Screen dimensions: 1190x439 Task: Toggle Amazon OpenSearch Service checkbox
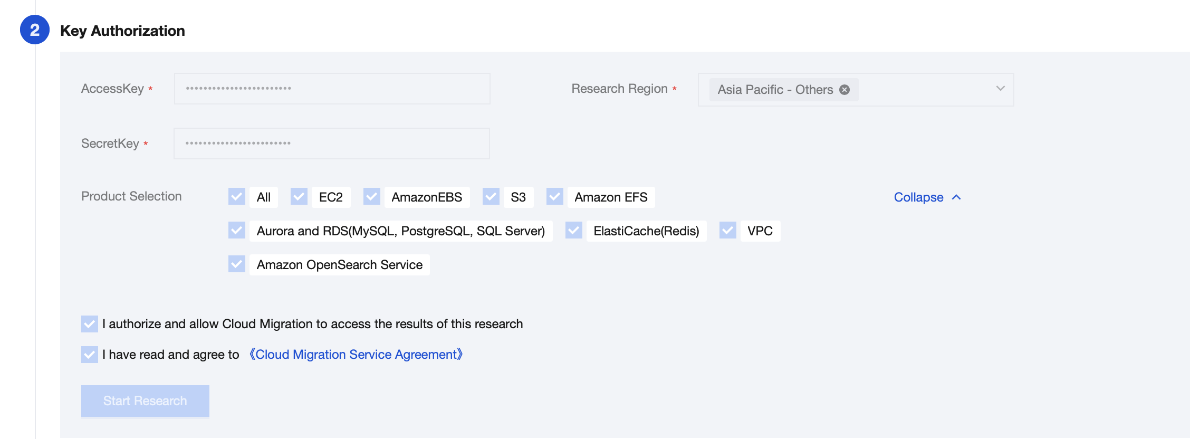(237, 264)
